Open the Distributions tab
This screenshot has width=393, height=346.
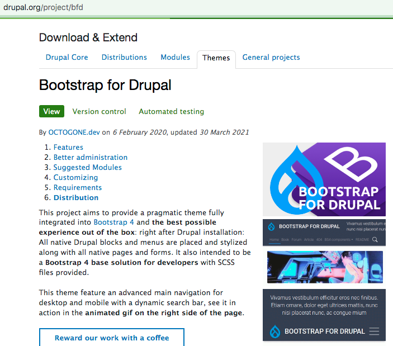tap(124, 58)
